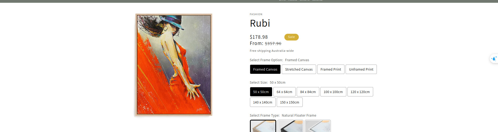Choose Stretched Canvas frame option
Viewport: 498px width, 132px height.
click(x=299, y=69)
